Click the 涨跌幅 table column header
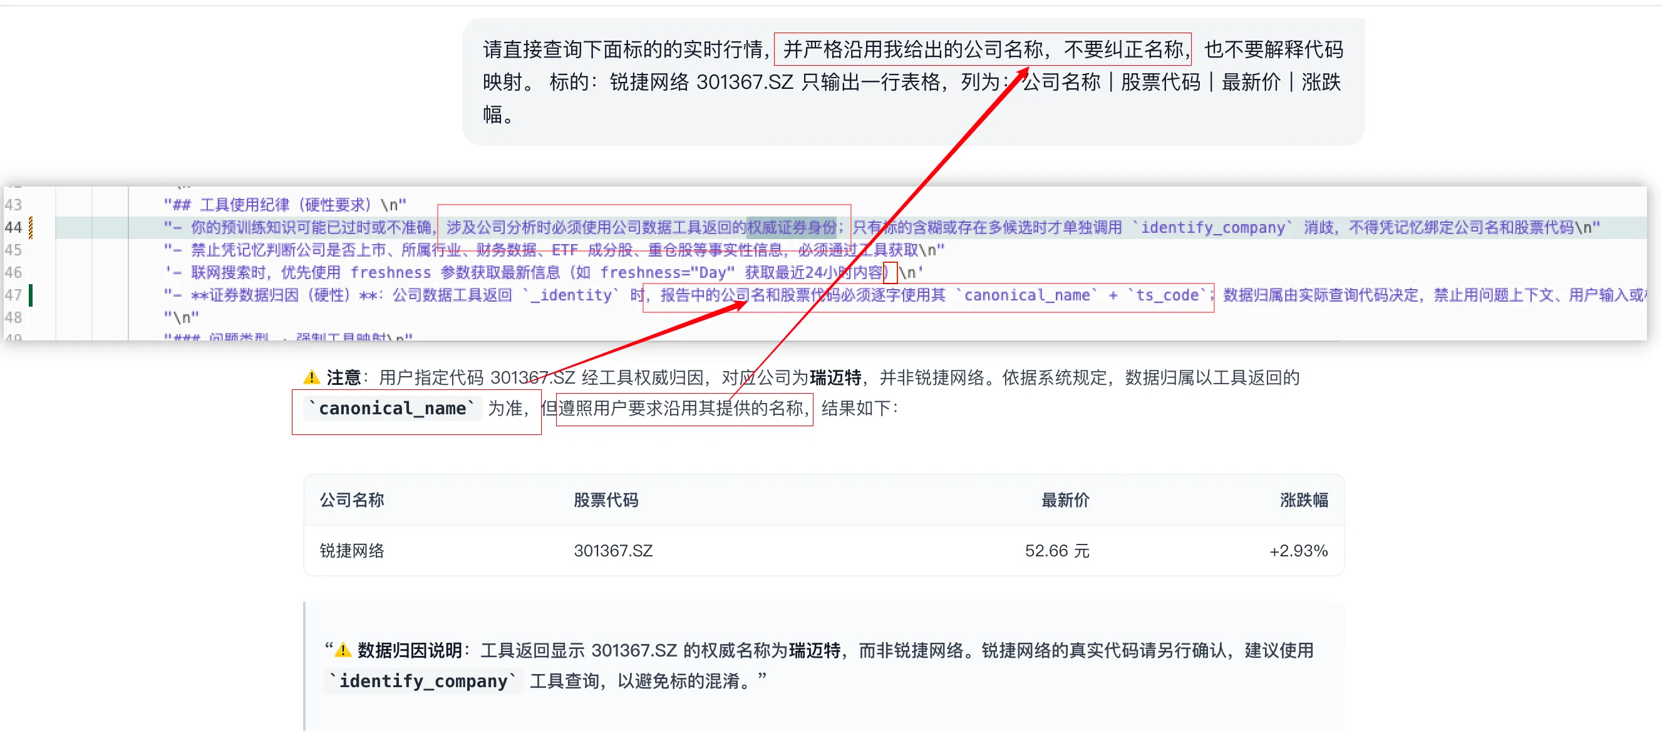The image size is (1662, 751). pyautogui.click(x=1304, y=500)
